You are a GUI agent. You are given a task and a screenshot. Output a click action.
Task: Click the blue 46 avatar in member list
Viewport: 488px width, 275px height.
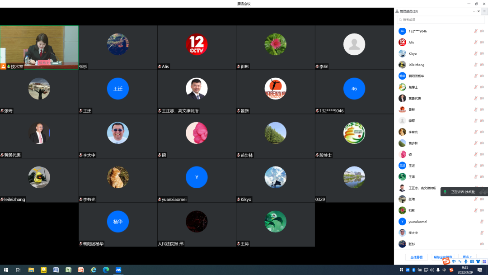point(402,31)
